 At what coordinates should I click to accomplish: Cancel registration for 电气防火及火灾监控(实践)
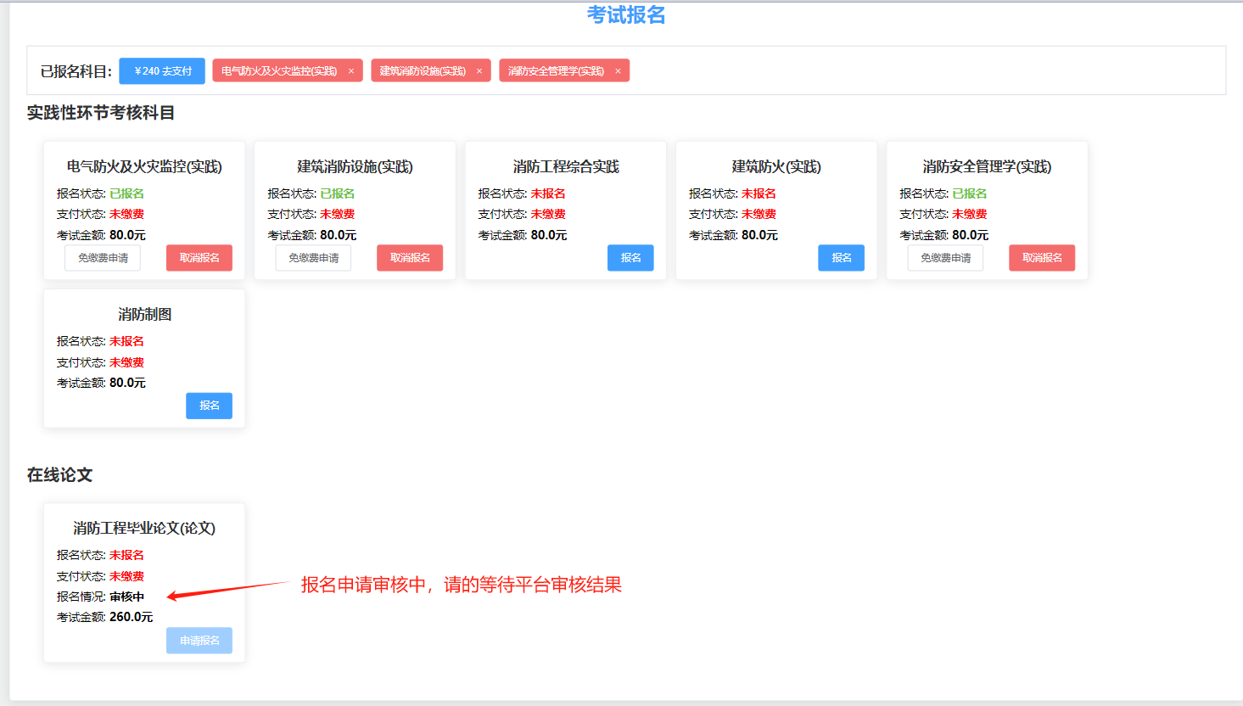[199, 258]
